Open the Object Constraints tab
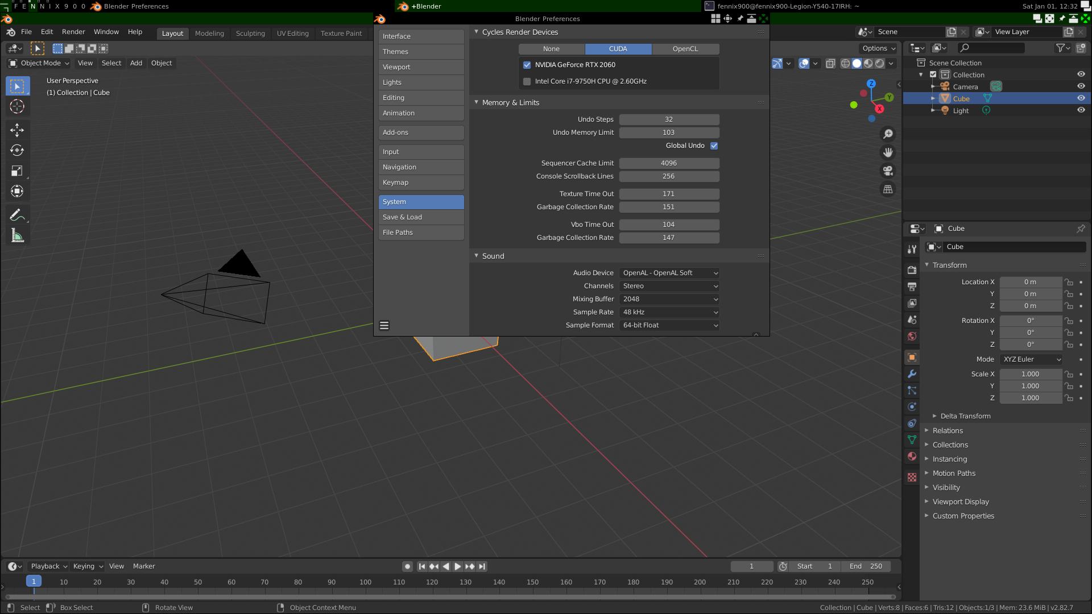This screenshot has width=1092, height=614. tap(912, 424)
